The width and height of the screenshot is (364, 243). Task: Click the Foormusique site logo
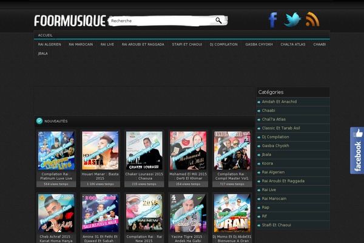[x=70, y=21]
